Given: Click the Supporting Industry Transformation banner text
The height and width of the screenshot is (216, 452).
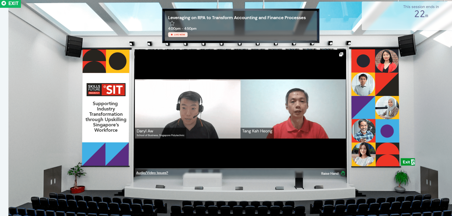Looking at the screenshot, I should pyautogui.click(x=106, y=117).
